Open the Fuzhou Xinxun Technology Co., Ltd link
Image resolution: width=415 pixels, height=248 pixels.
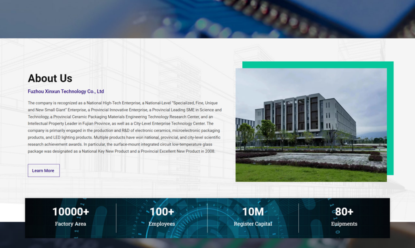[66, 91]
